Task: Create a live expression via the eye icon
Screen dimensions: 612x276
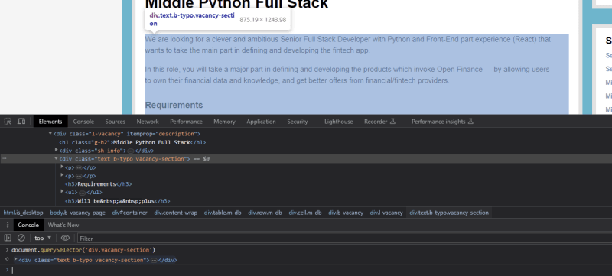Action: (65, 238)
